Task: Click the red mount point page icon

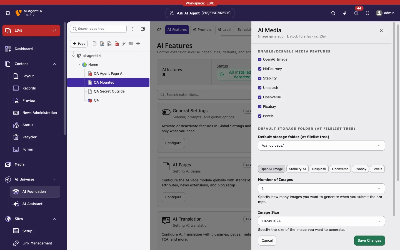Action: tap(117, 44)
